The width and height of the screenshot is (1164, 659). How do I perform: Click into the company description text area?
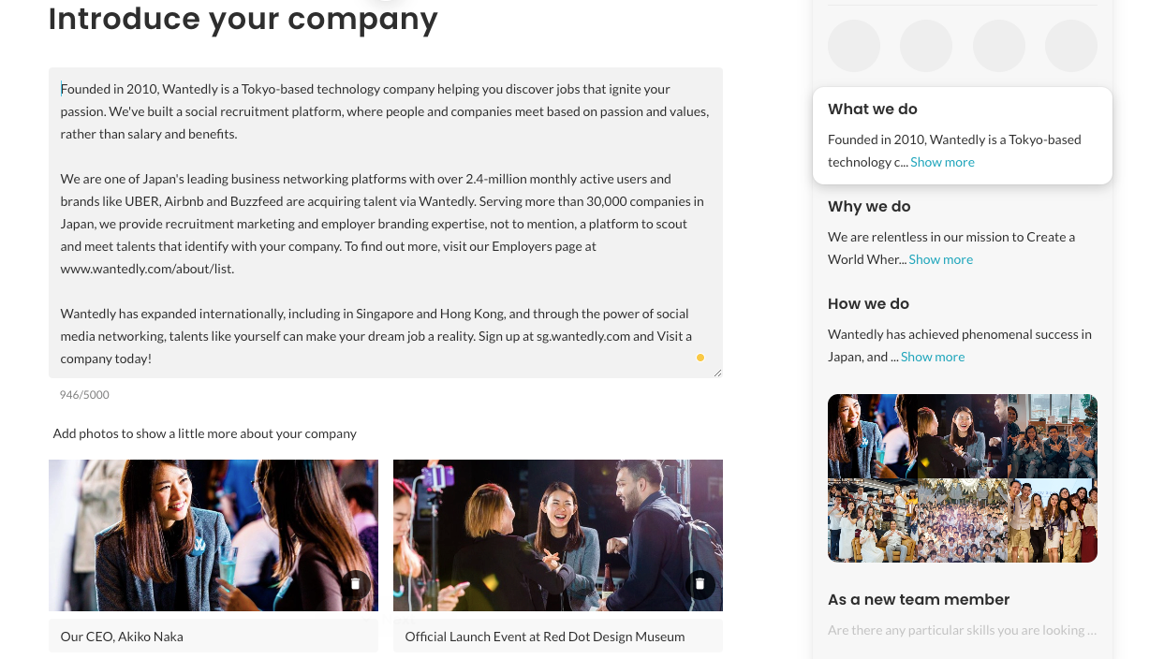[x=386, y=223]
